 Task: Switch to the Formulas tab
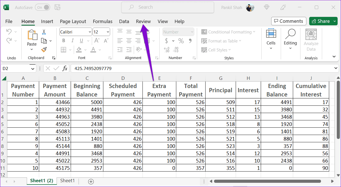[102, 21]
